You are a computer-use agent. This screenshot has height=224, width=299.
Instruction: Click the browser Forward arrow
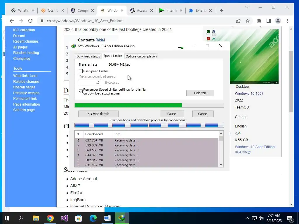[x=21, y=21]
